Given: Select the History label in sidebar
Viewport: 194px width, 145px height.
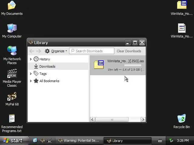Looking at the screenshot, I should (45, 59).
